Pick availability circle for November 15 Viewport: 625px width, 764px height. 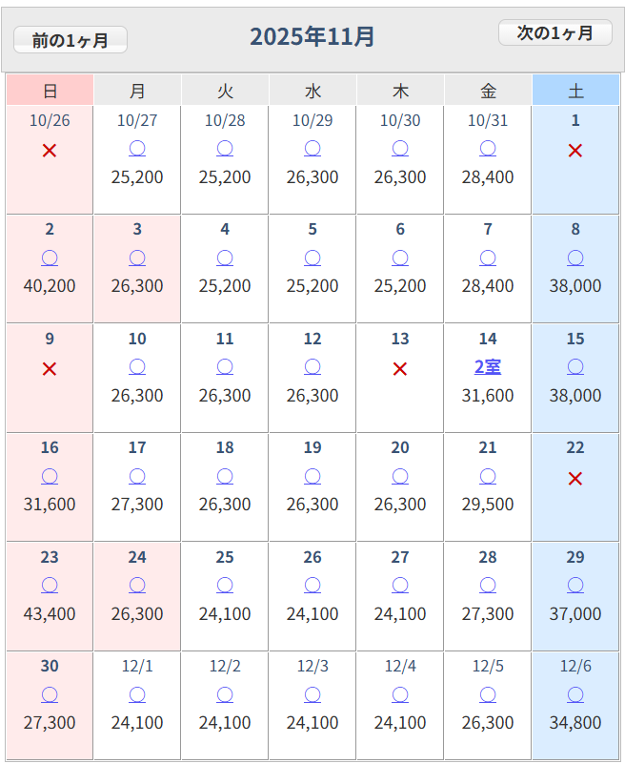[575, 367]
